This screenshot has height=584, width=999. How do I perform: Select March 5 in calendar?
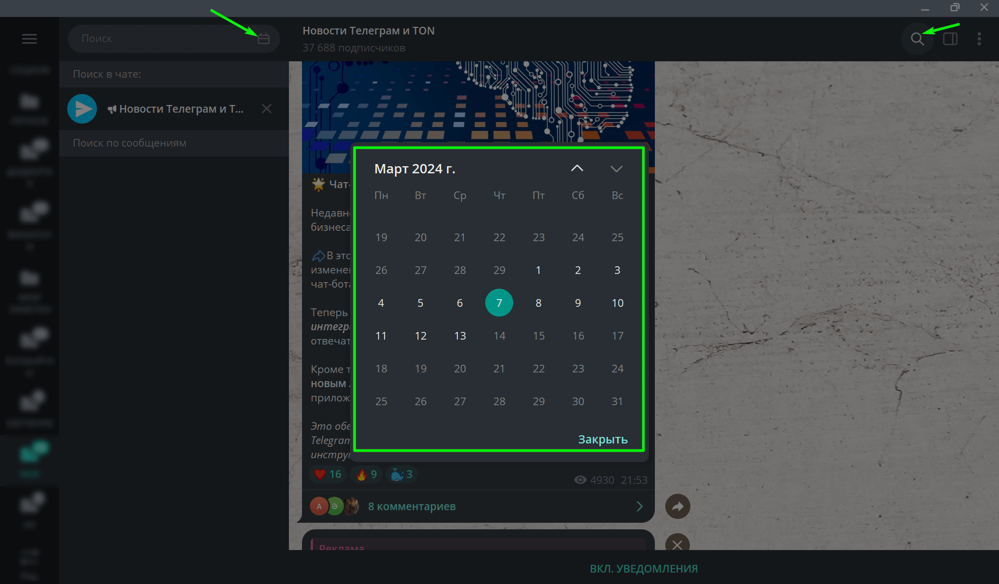(x=421, y=303)
